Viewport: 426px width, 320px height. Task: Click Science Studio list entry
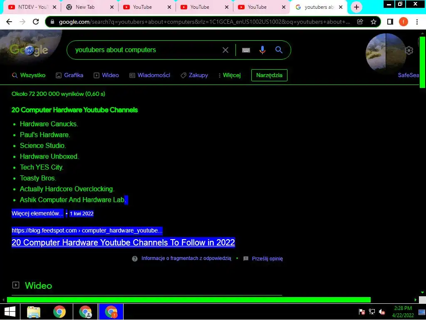click(43, 145)
